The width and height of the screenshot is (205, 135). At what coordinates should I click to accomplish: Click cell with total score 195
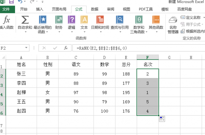(x=126, y=92)
